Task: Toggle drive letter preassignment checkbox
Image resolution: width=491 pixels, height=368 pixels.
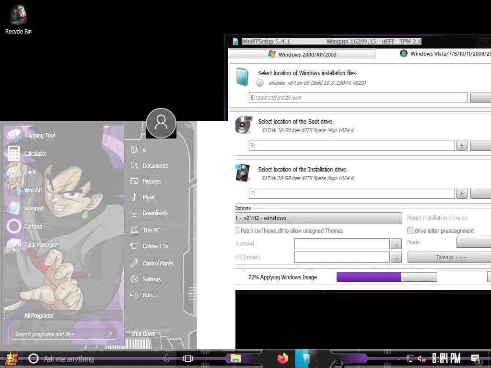Action: [x=410, y=230]
